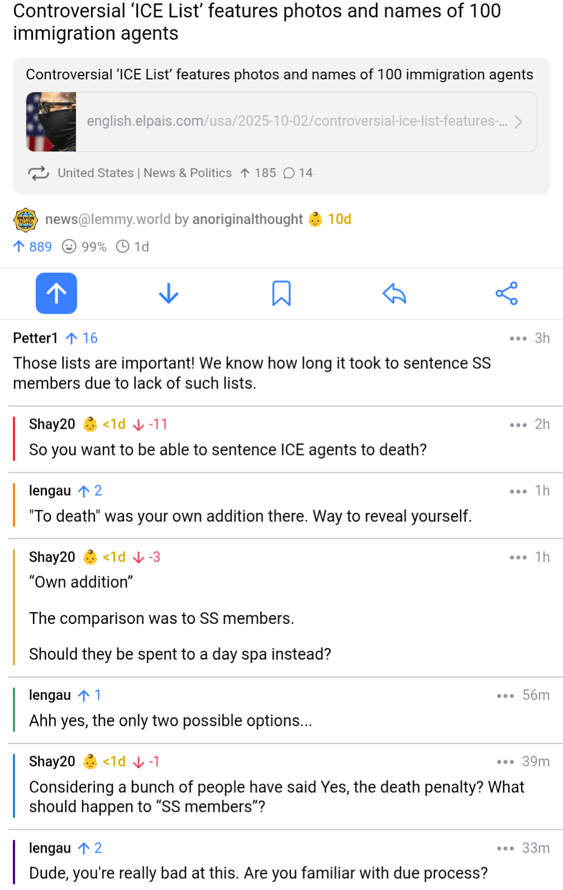View anoriginalthought user profile
The image size is (563, 890).
248,220
